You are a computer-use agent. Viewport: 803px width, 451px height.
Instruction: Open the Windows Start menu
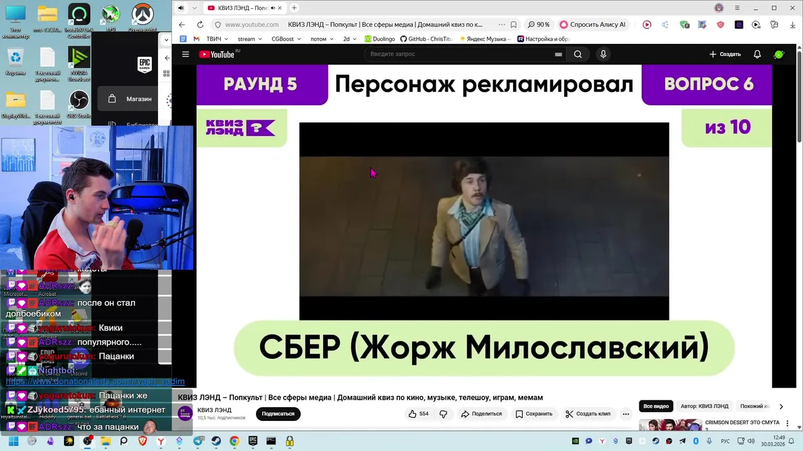[x=13, y=441]
